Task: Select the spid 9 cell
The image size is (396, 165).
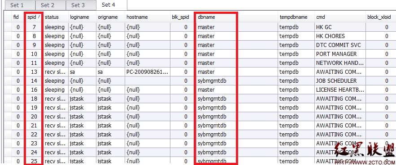Action: point(34,45)
